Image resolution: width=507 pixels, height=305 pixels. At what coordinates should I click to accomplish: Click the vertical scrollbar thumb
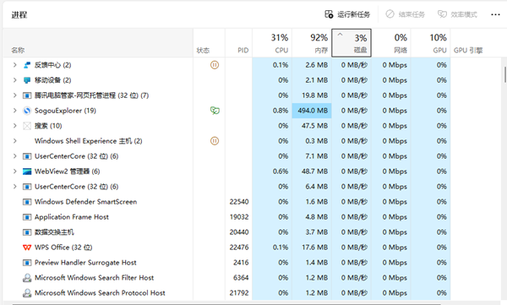coord(505,74)
